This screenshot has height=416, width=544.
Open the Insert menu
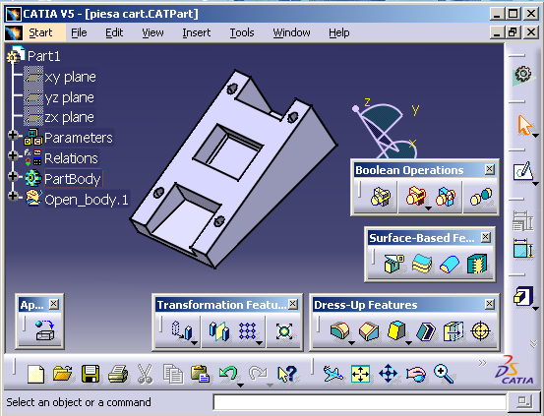click(x=197, y=32)
